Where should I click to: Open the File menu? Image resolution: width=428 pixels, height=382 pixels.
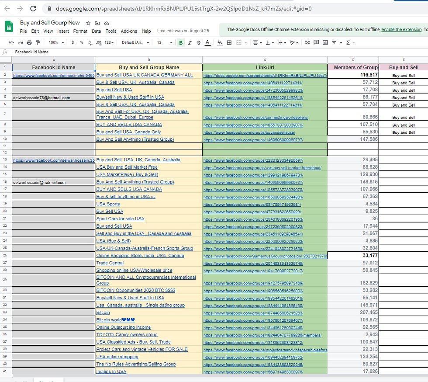[23, 31]
